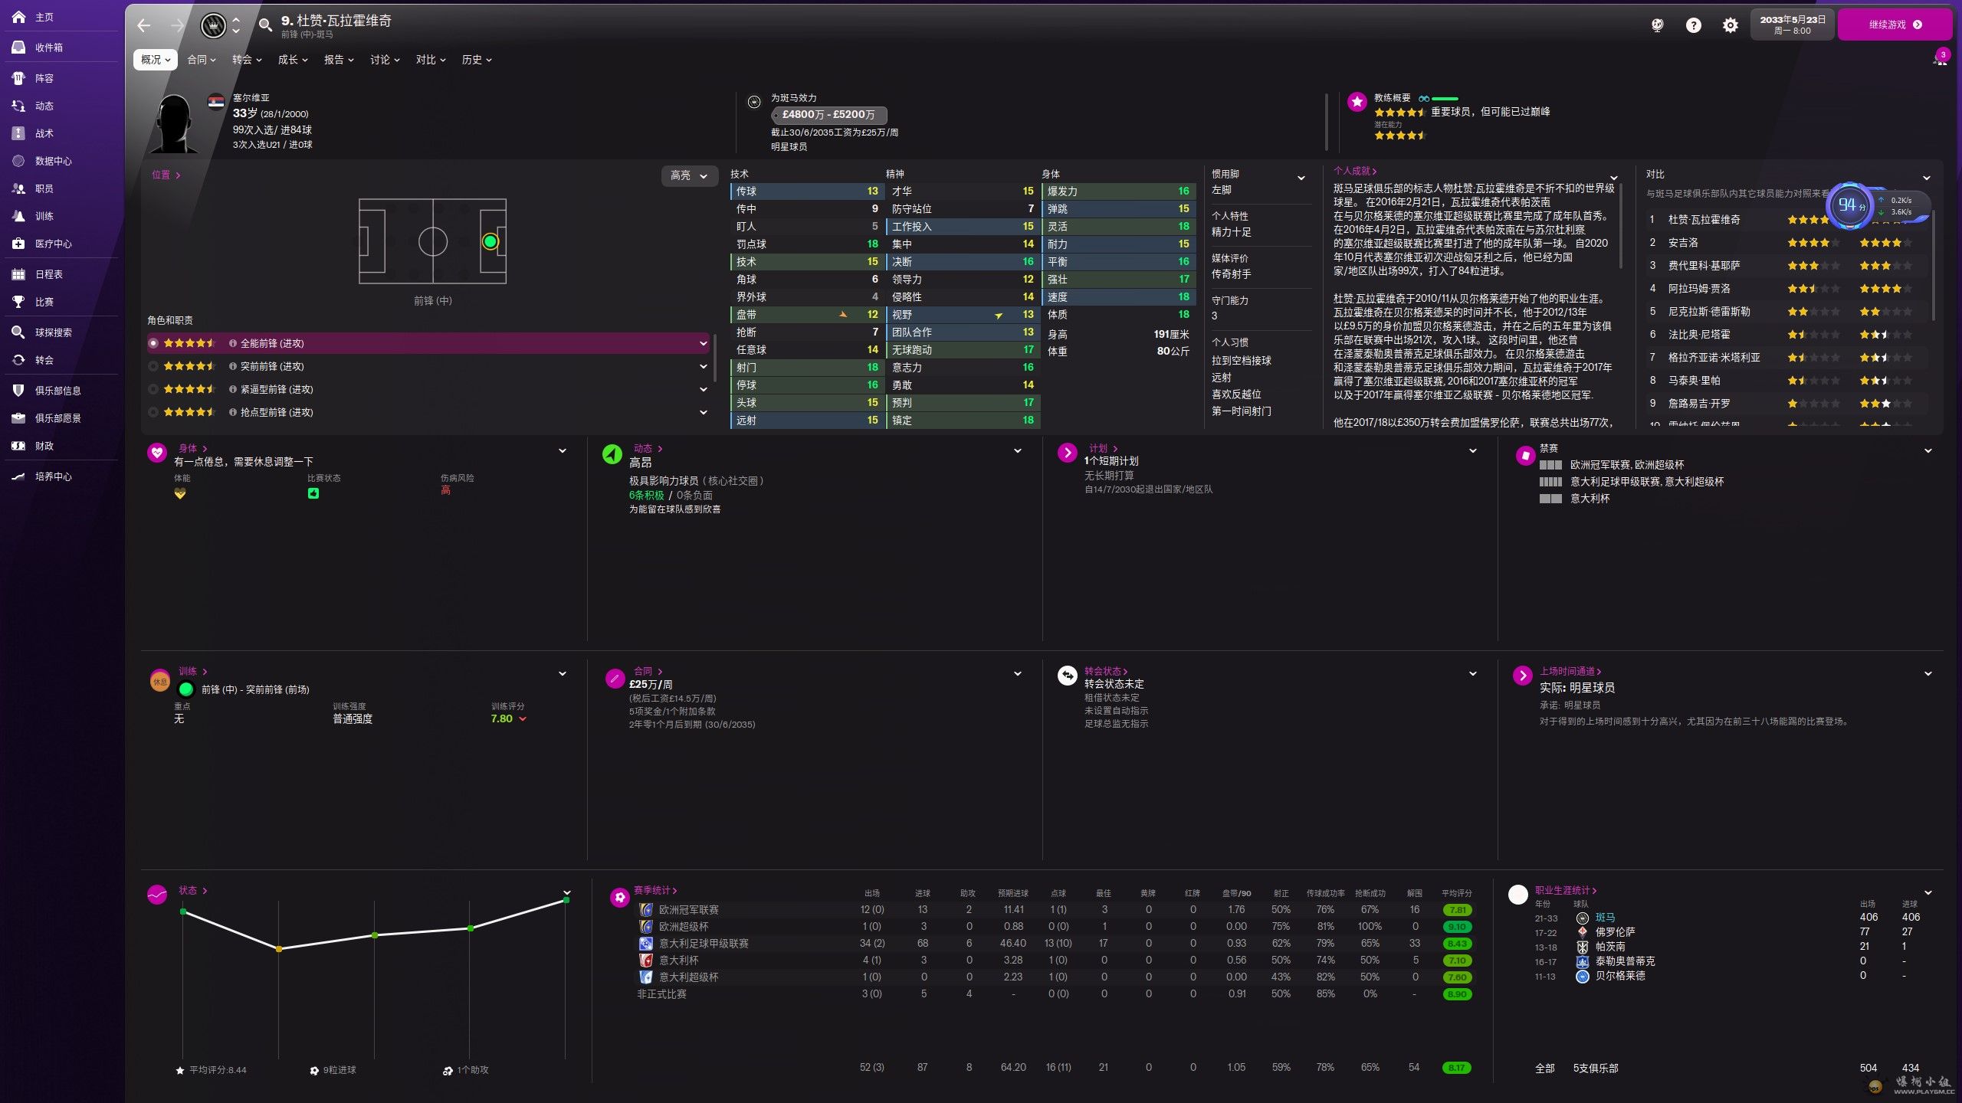Open the 转会 menu in the top menu bar
Viewport: 1962px width, 1103px height.
pyautogui.click(x=247, y=60)
